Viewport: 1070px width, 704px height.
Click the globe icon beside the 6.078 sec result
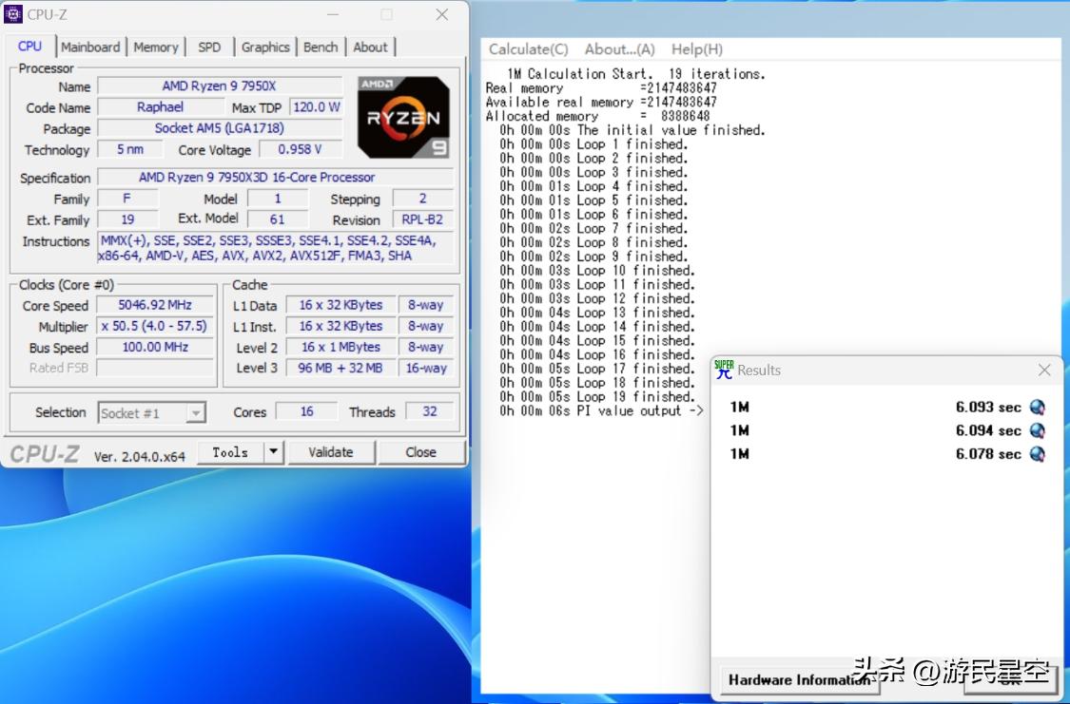click(1036, 454)
